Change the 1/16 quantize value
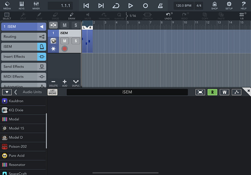Screen dimensions: 251x175 pos(133,16)
